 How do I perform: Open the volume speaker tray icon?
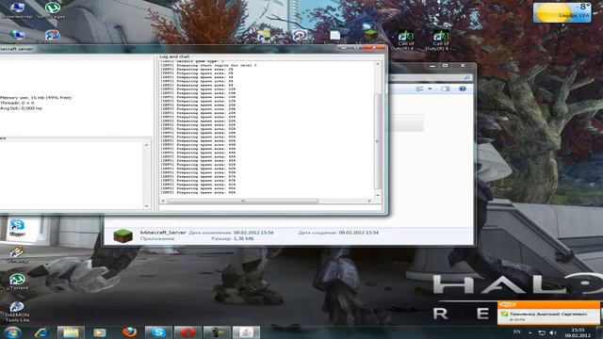click(553, 332)
